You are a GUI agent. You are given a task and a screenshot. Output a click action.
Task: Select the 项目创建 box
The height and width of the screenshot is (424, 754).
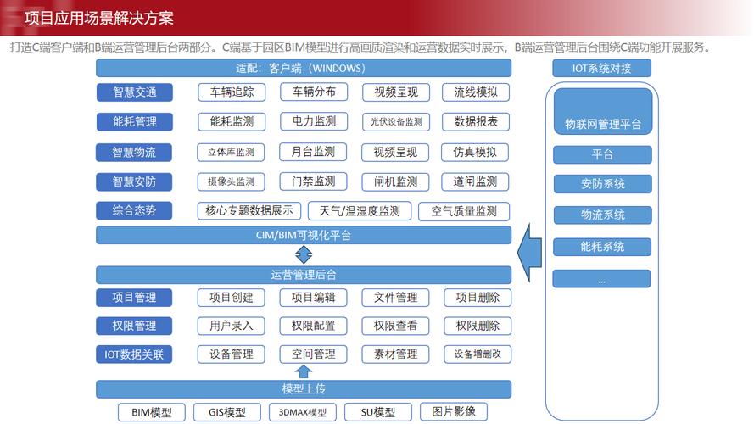pos(232,298)
